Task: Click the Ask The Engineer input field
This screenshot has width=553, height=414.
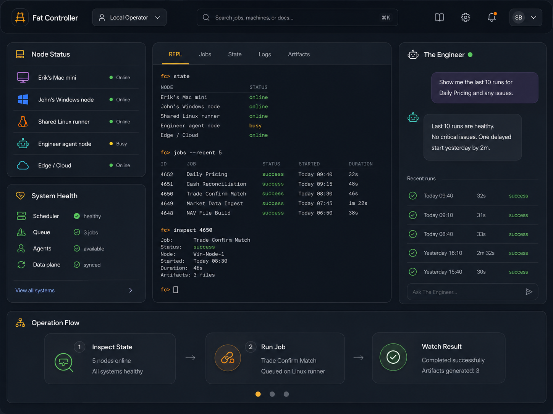Action: [472, 292]
